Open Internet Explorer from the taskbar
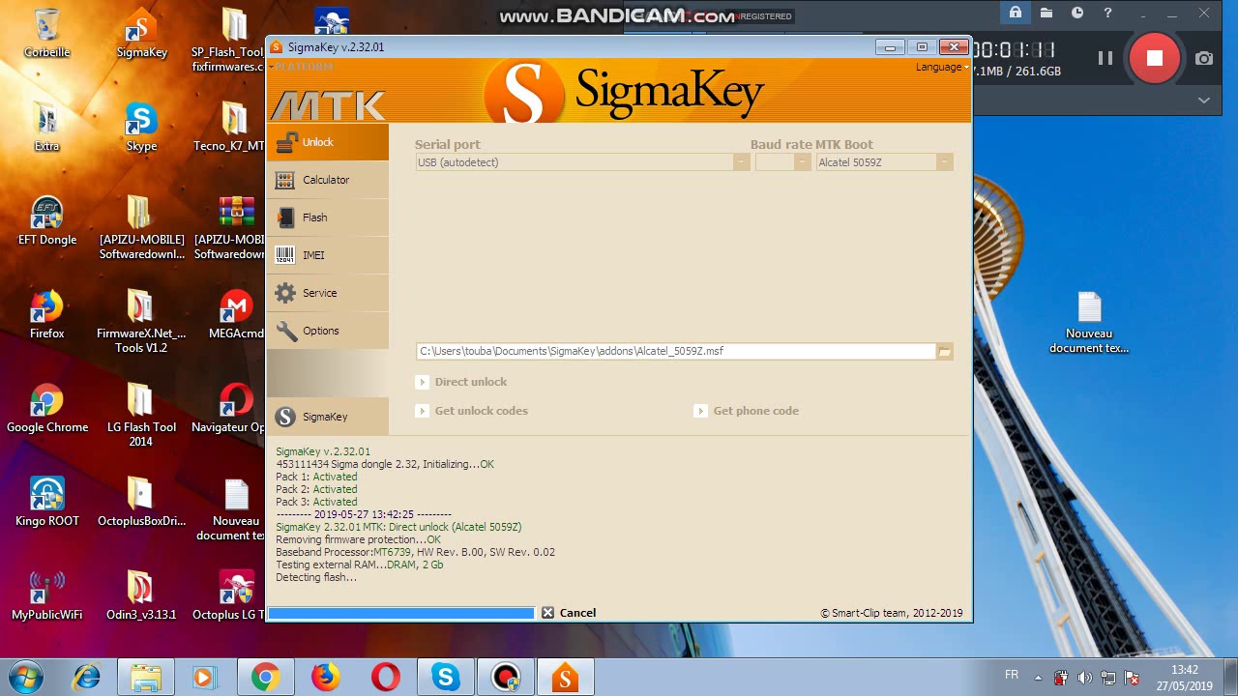1238x696 pixels. [x=86, y=678]
